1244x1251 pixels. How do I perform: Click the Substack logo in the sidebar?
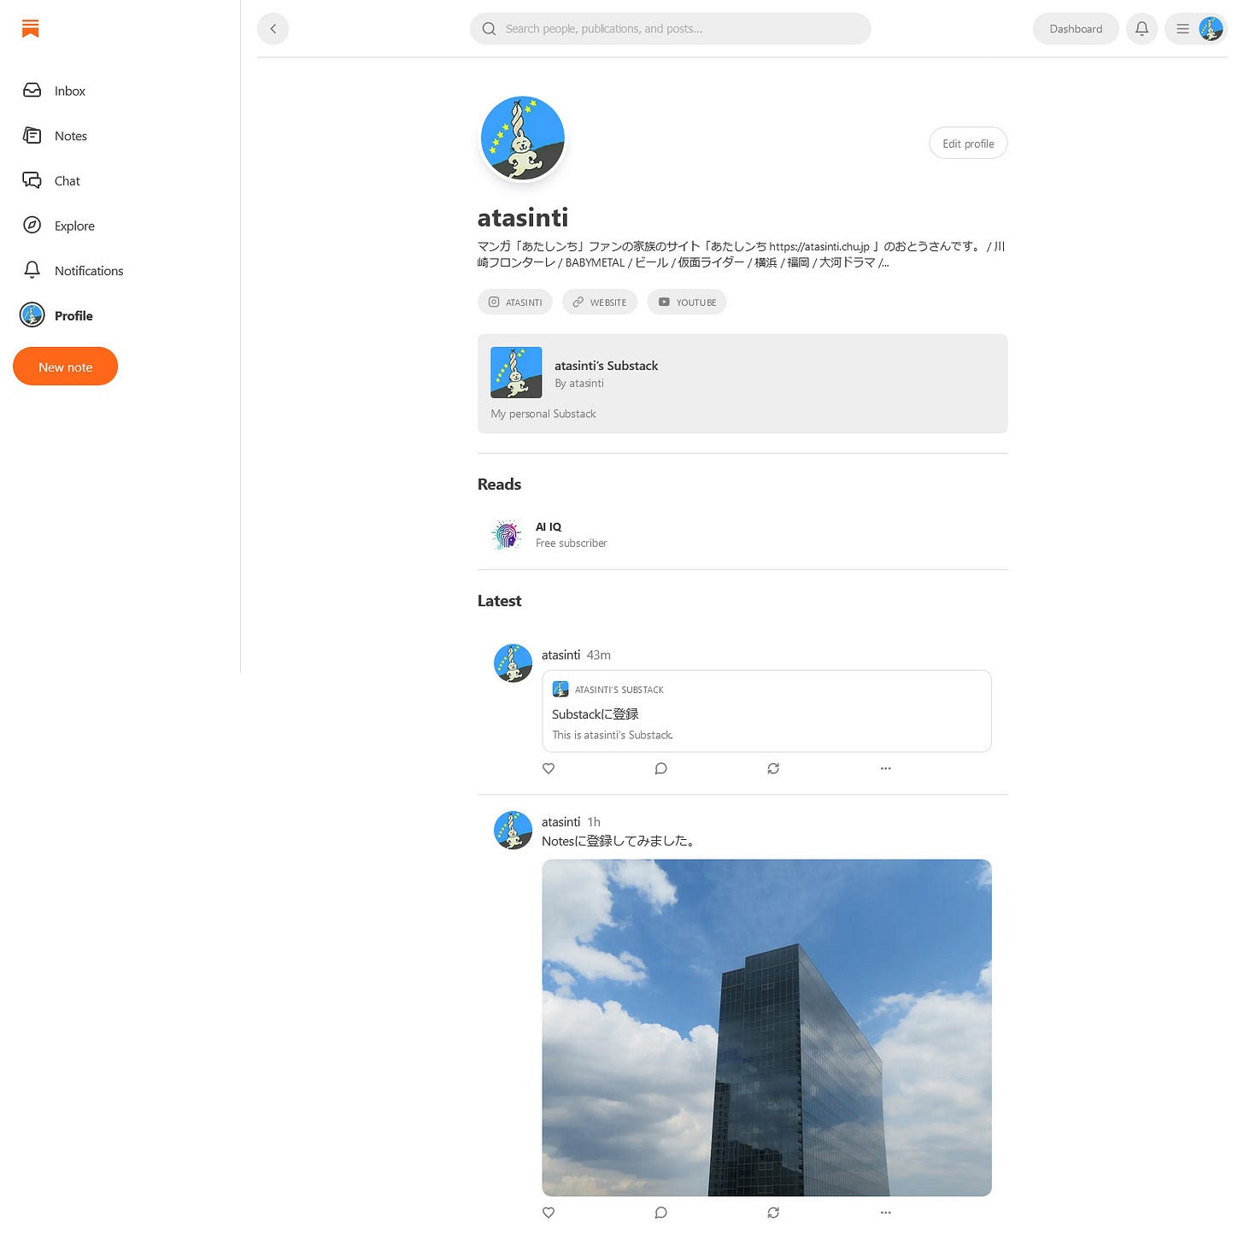(31, 29)
